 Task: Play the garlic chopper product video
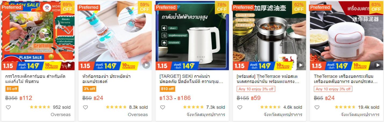[378, 65]
